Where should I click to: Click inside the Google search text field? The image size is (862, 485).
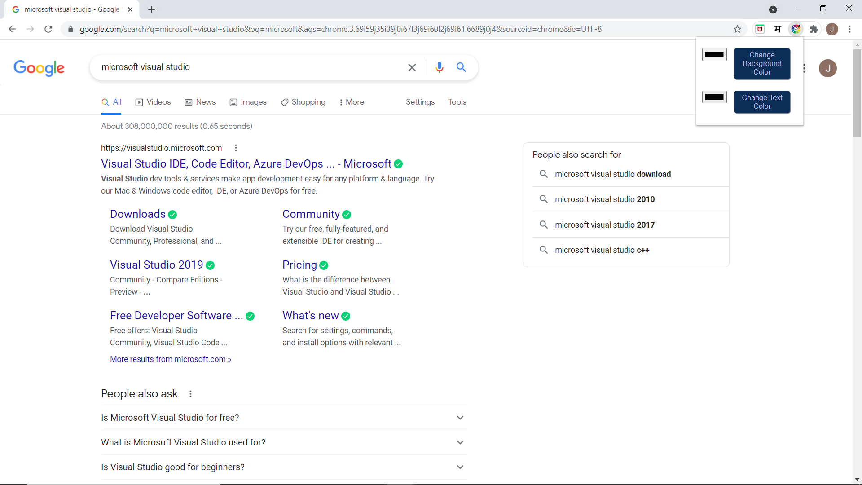pyautogui.click(x=247, y=67)
